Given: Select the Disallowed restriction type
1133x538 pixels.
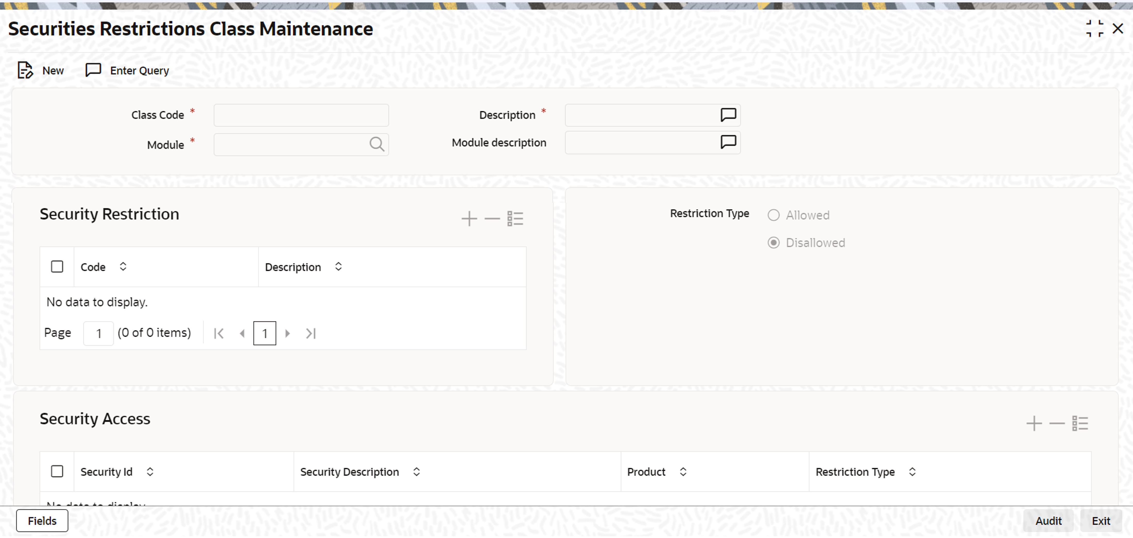Looking at the screenshot, I should point(773,243).
